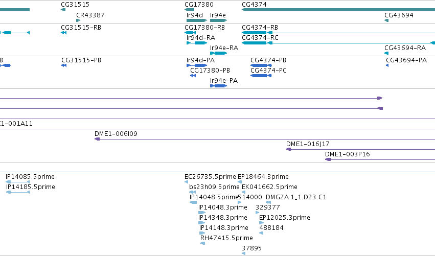Screen dimensions: 435x256
Task: Select the CR43387 gene feature
Action: 78,20
